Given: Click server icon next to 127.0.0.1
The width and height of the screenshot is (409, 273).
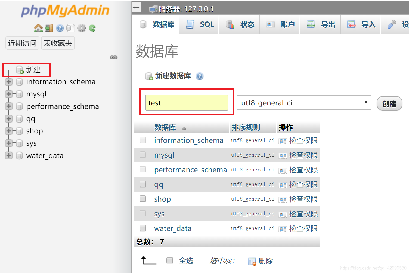Looking at the screenshot, I should click(153, 9).
